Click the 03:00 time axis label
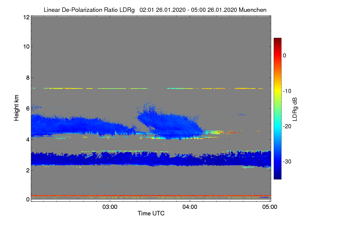The image size is (356, 237). pyautogui.click(x=110, y=207)
